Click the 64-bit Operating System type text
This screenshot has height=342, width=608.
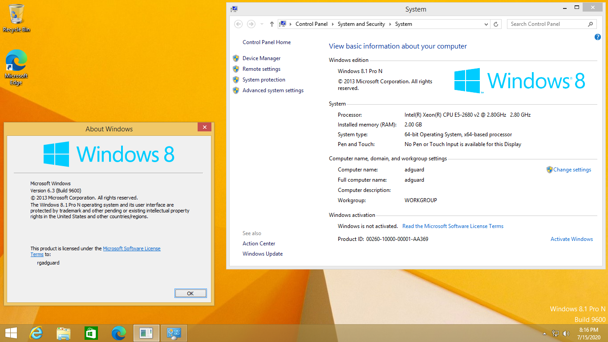[458, 134]
